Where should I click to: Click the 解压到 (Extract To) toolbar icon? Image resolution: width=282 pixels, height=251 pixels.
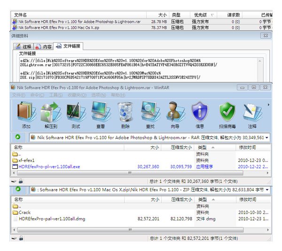point(51,112)
